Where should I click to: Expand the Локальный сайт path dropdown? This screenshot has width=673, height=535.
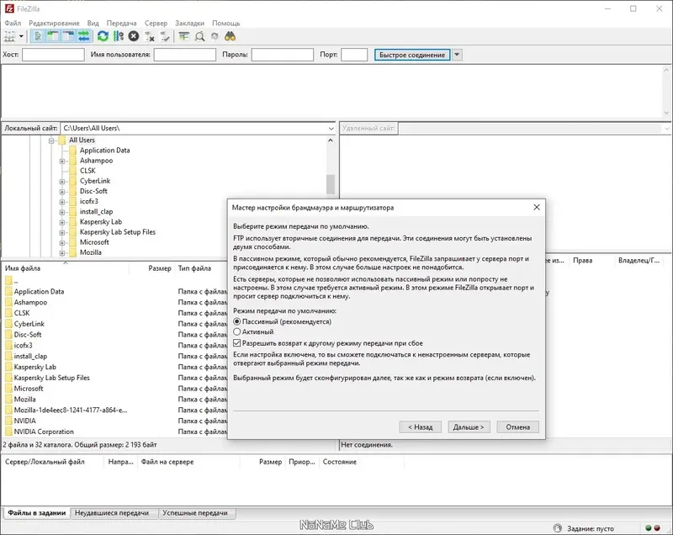click(331, 128)
